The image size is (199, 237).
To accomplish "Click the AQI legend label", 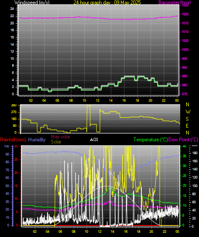I will (x=94, y=140).
